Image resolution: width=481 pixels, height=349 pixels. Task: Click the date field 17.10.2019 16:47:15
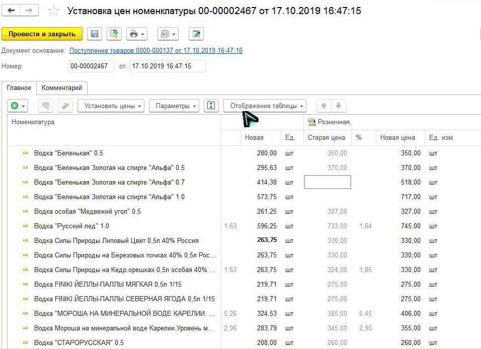click(x=168, y=66)
